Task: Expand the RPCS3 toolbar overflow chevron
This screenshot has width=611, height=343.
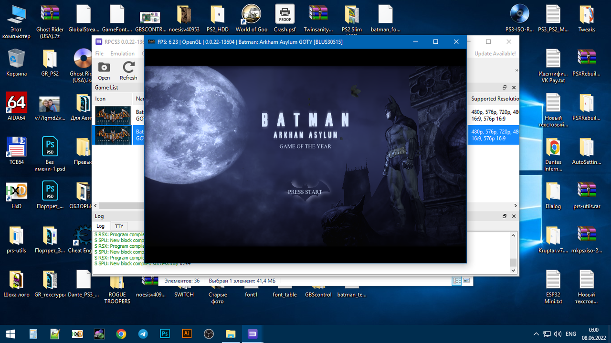Action: coord(516,71)
